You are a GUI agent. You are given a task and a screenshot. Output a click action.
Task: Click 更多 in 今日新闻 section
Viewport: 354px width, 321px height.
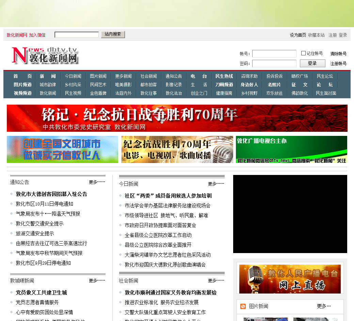click(x=216, y=184)
